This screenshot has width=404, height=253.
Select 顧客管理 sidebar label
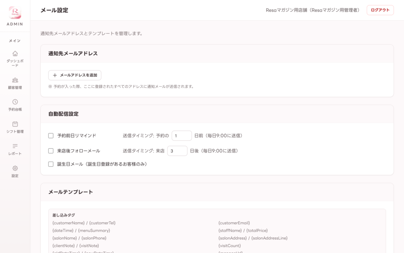point(15,87)
